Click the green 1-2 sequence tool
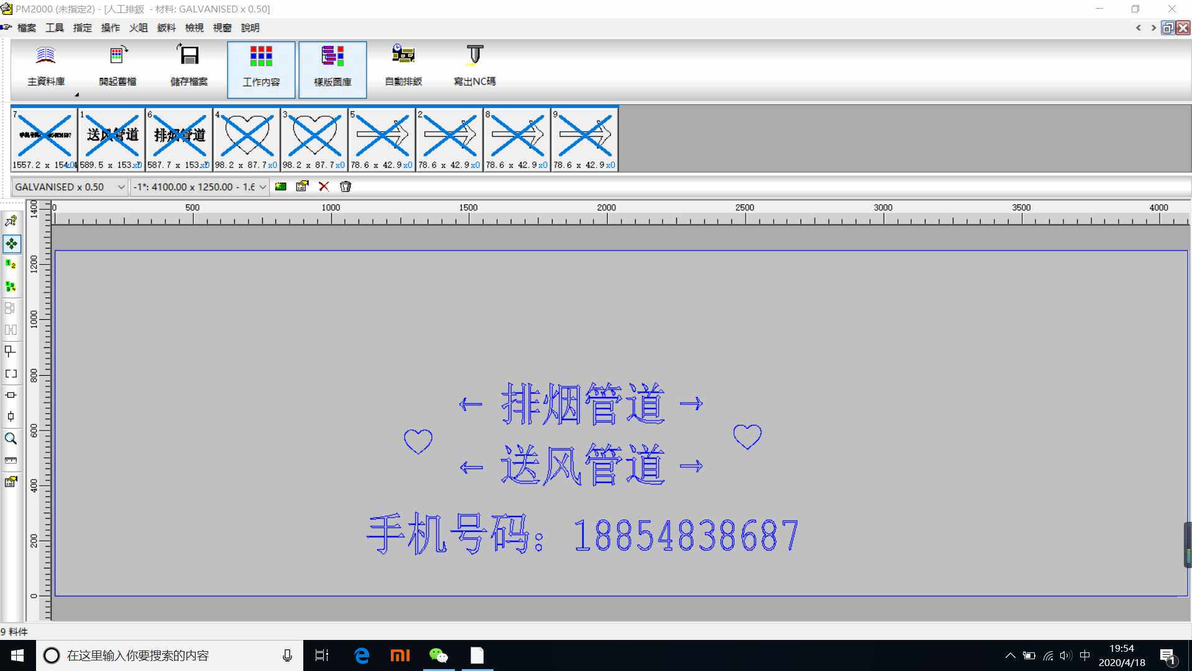1192x671 pixels. pos(11,265)
